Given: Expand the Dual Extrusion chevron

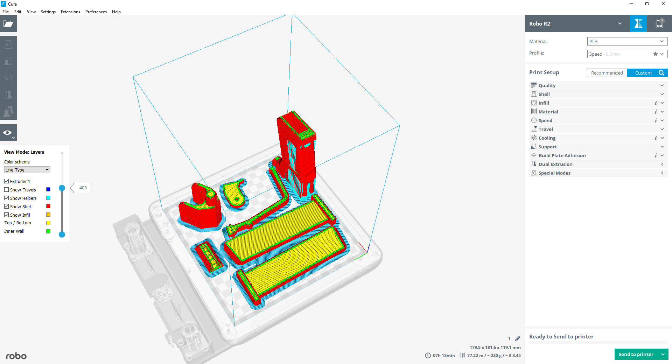Looking at the screenshot, I should 662,164.
